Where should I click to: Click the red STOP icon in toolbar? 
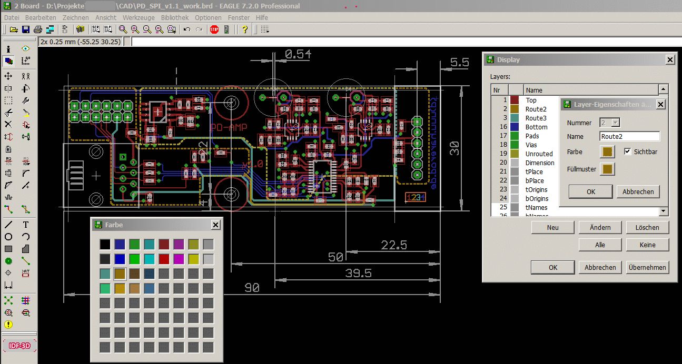tap(214, 29)
